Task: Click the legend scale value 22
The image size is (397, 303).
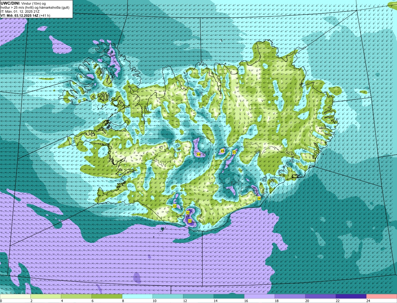Action: tap(337, 301)
